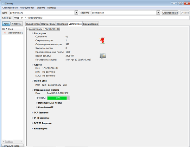
Task: Click the patriarchia.ru - user hostname entry
Action: pyautogui.click(x=58, y=85)
